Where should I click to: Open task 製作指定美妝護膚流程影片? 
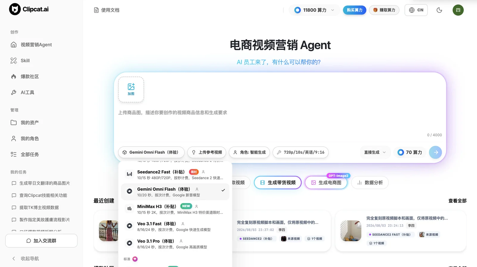click(41, 220)
